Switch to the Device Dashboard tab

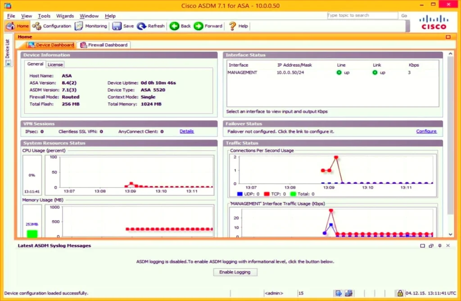tap(51, 45)
